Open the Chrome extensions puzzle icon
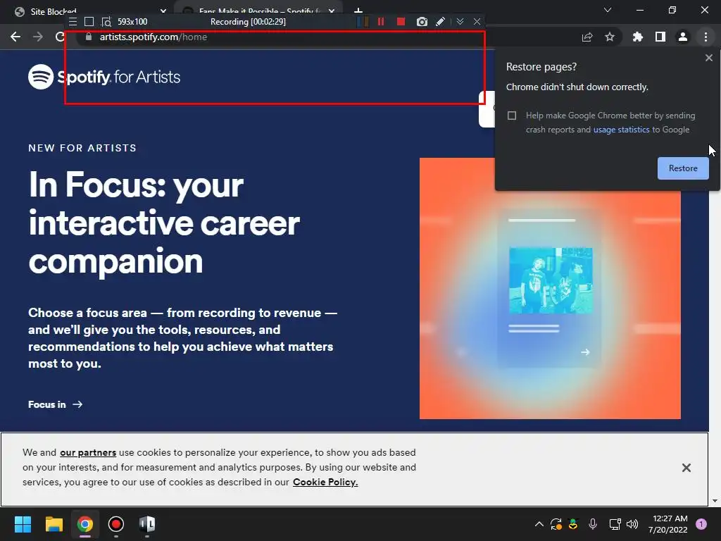Image resolution: width=721 pixels, height=541 pixels. (x=638, y=37)
